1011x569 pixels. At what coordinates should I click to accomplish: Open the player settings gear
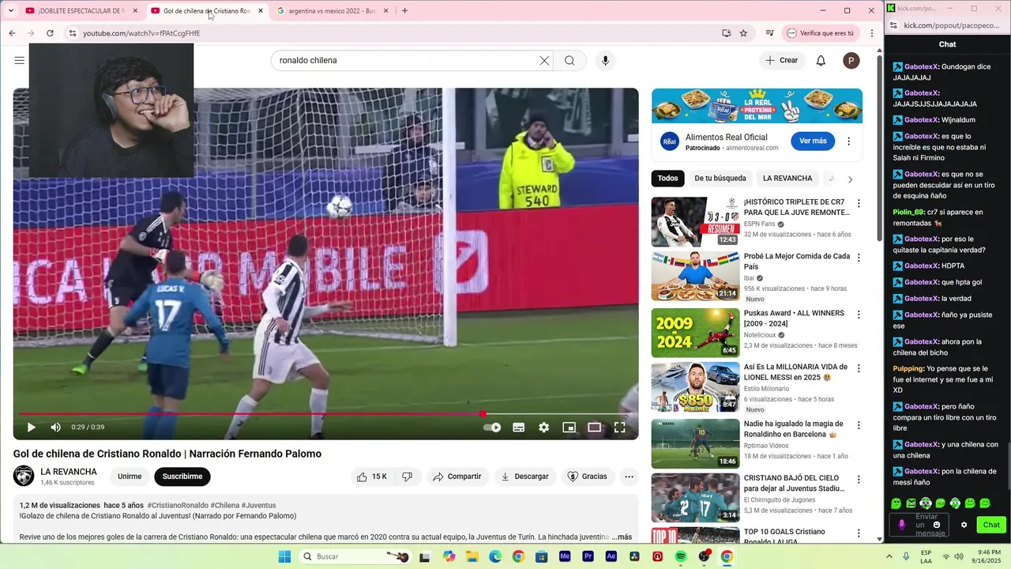(544, 428)
